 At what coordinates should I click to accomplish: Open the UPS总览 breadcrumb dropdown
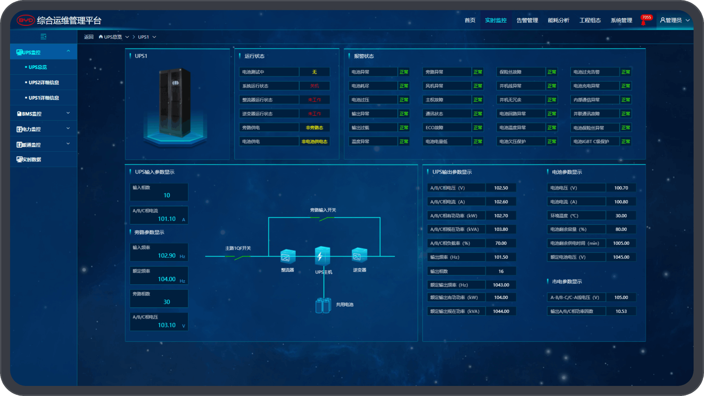click(127, 37)
